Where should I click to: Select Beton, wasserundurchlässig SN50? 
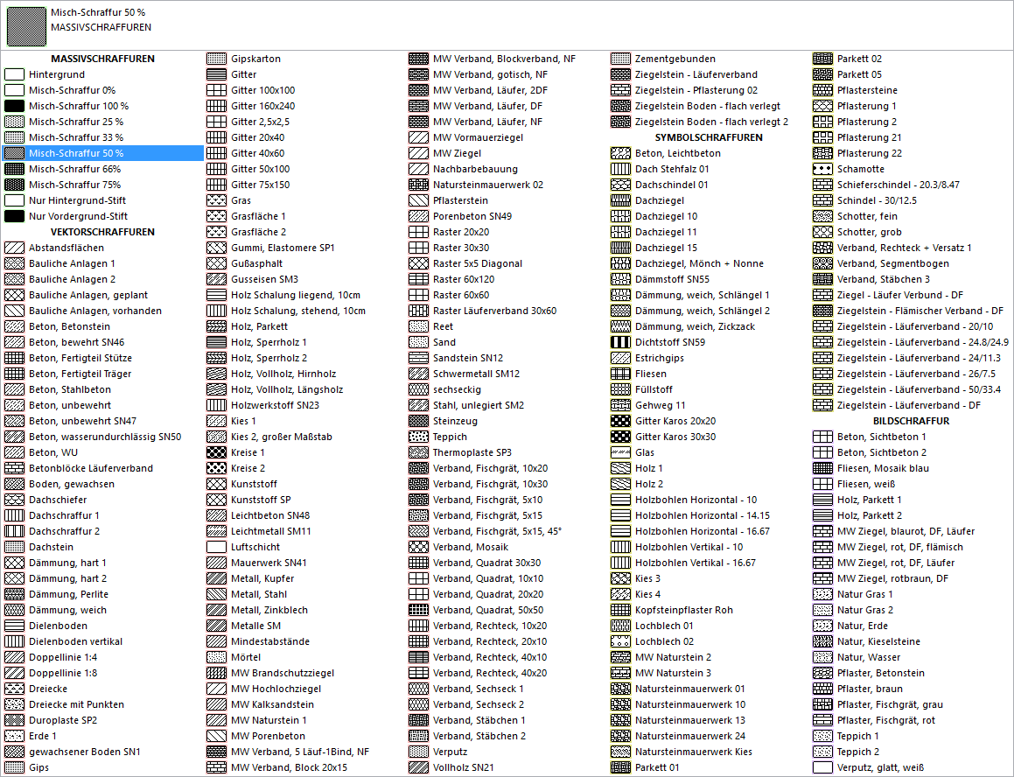click(x=105, y=437)
